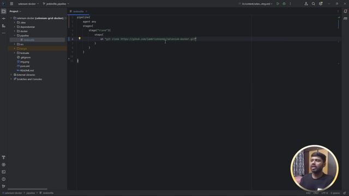Select the img.png file
The image size is (349, 196).
tap(23, 62)
